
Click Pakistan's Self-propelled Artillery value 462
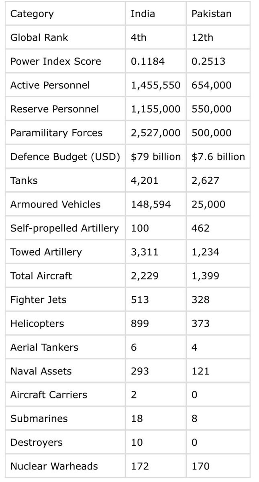point(200,228)
